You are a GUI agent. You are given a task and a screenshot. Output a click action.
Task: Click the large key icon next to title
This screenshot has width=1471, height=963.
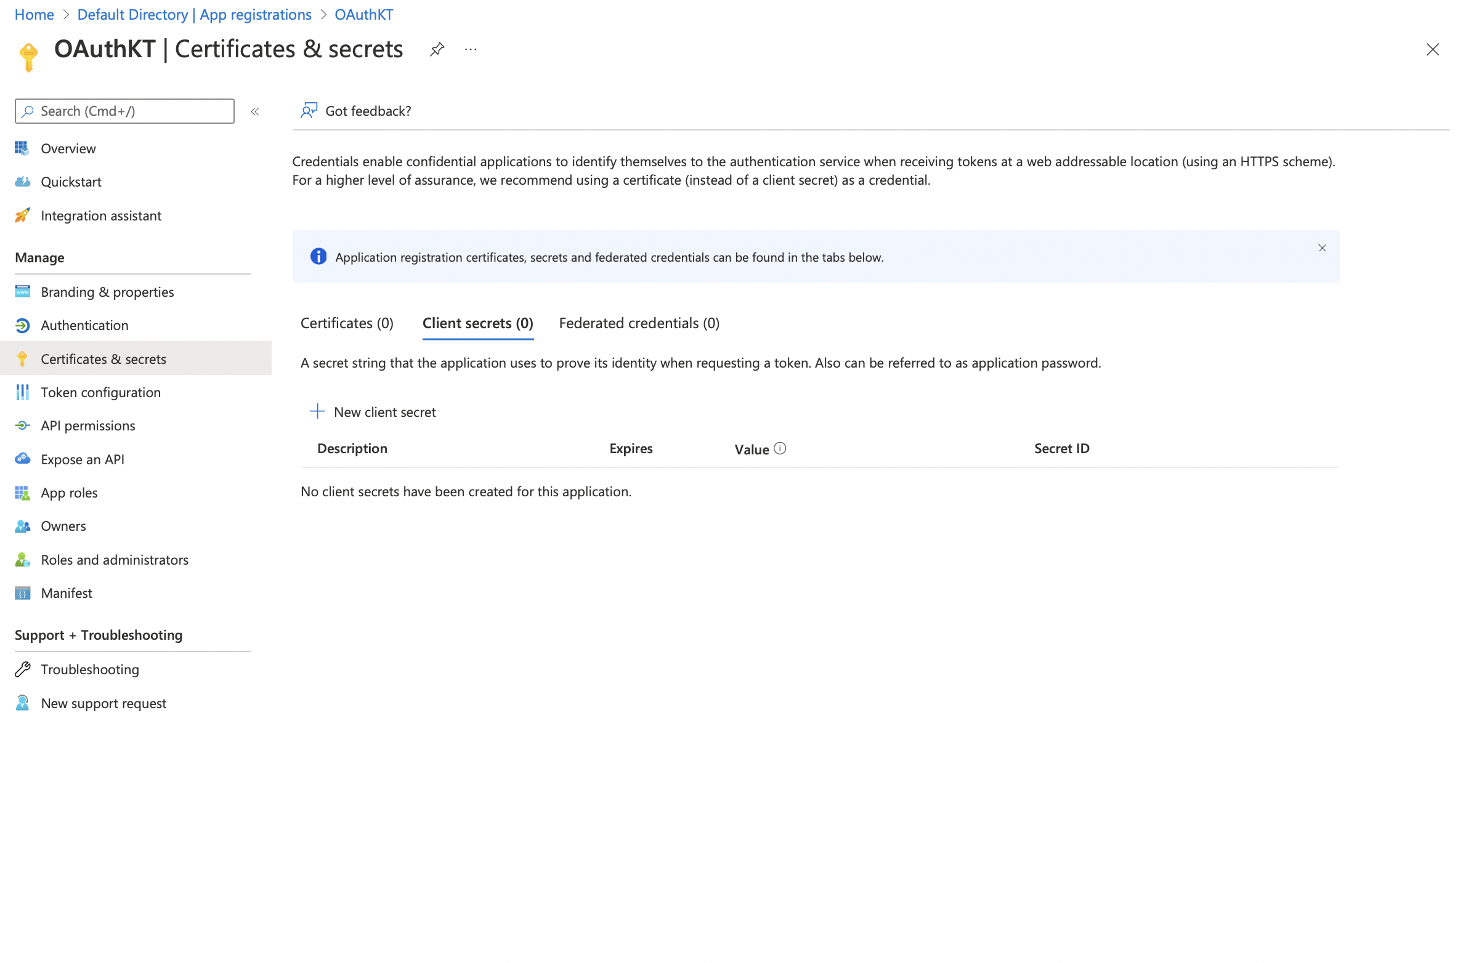coord(28,57)
